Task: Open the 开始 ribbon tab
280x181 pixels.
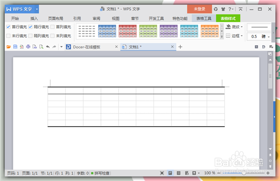Action: tap(15, 18)
